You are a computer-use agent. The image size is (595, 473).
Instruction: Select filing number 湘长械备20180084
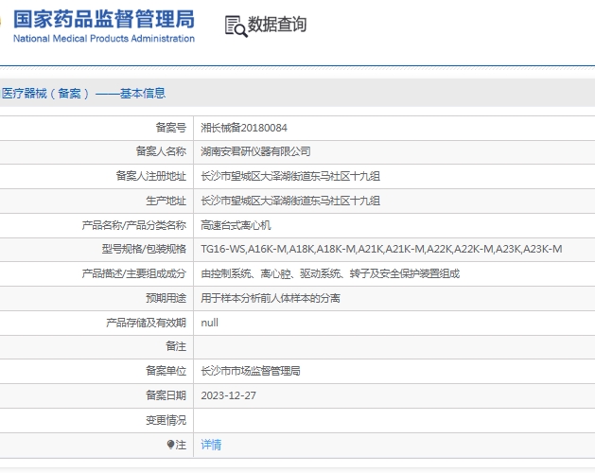[244, 128]
